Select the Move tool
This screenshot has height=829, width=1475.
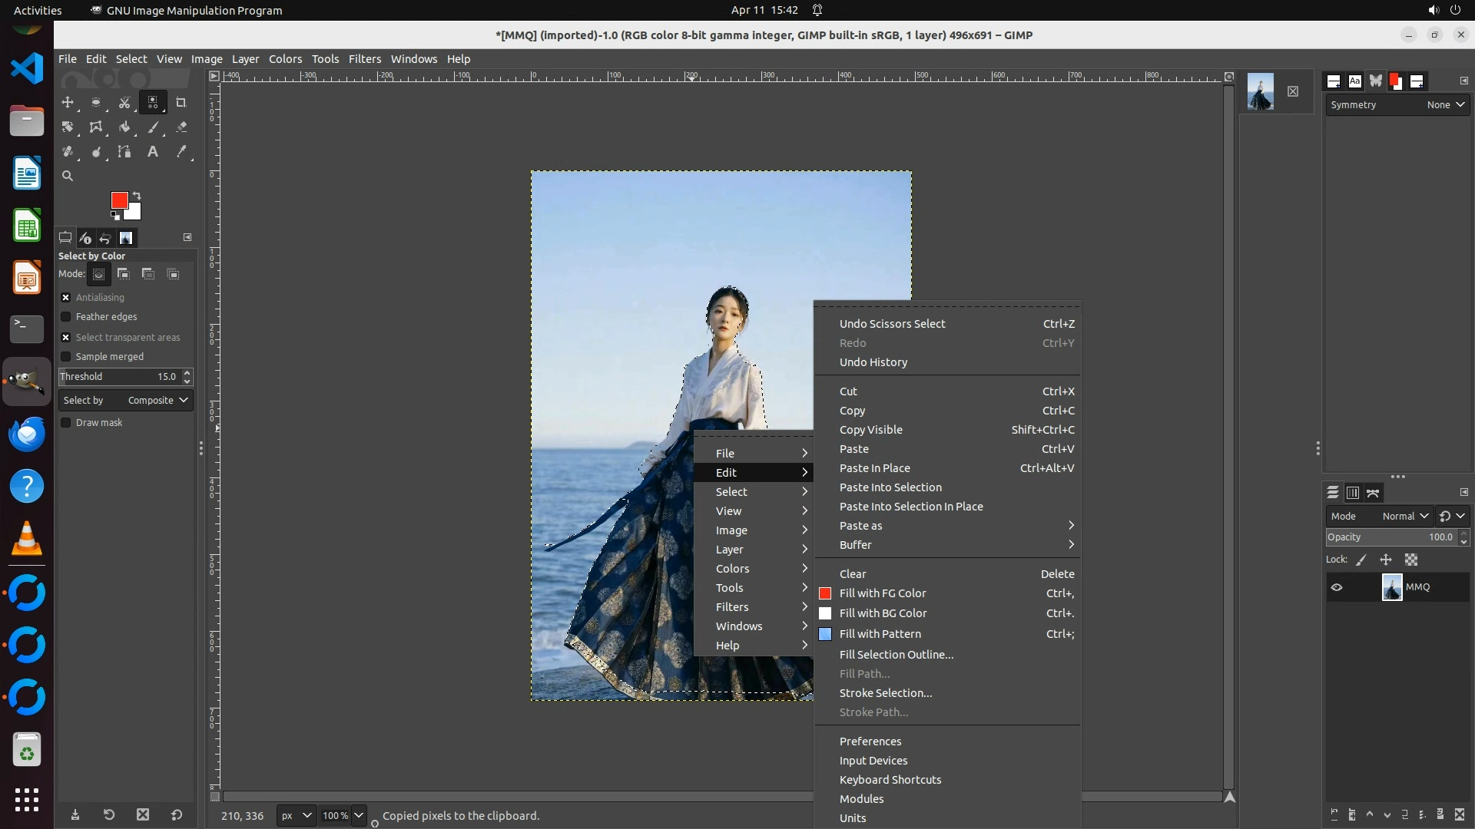pyautogui.click(x=68, y=102)
